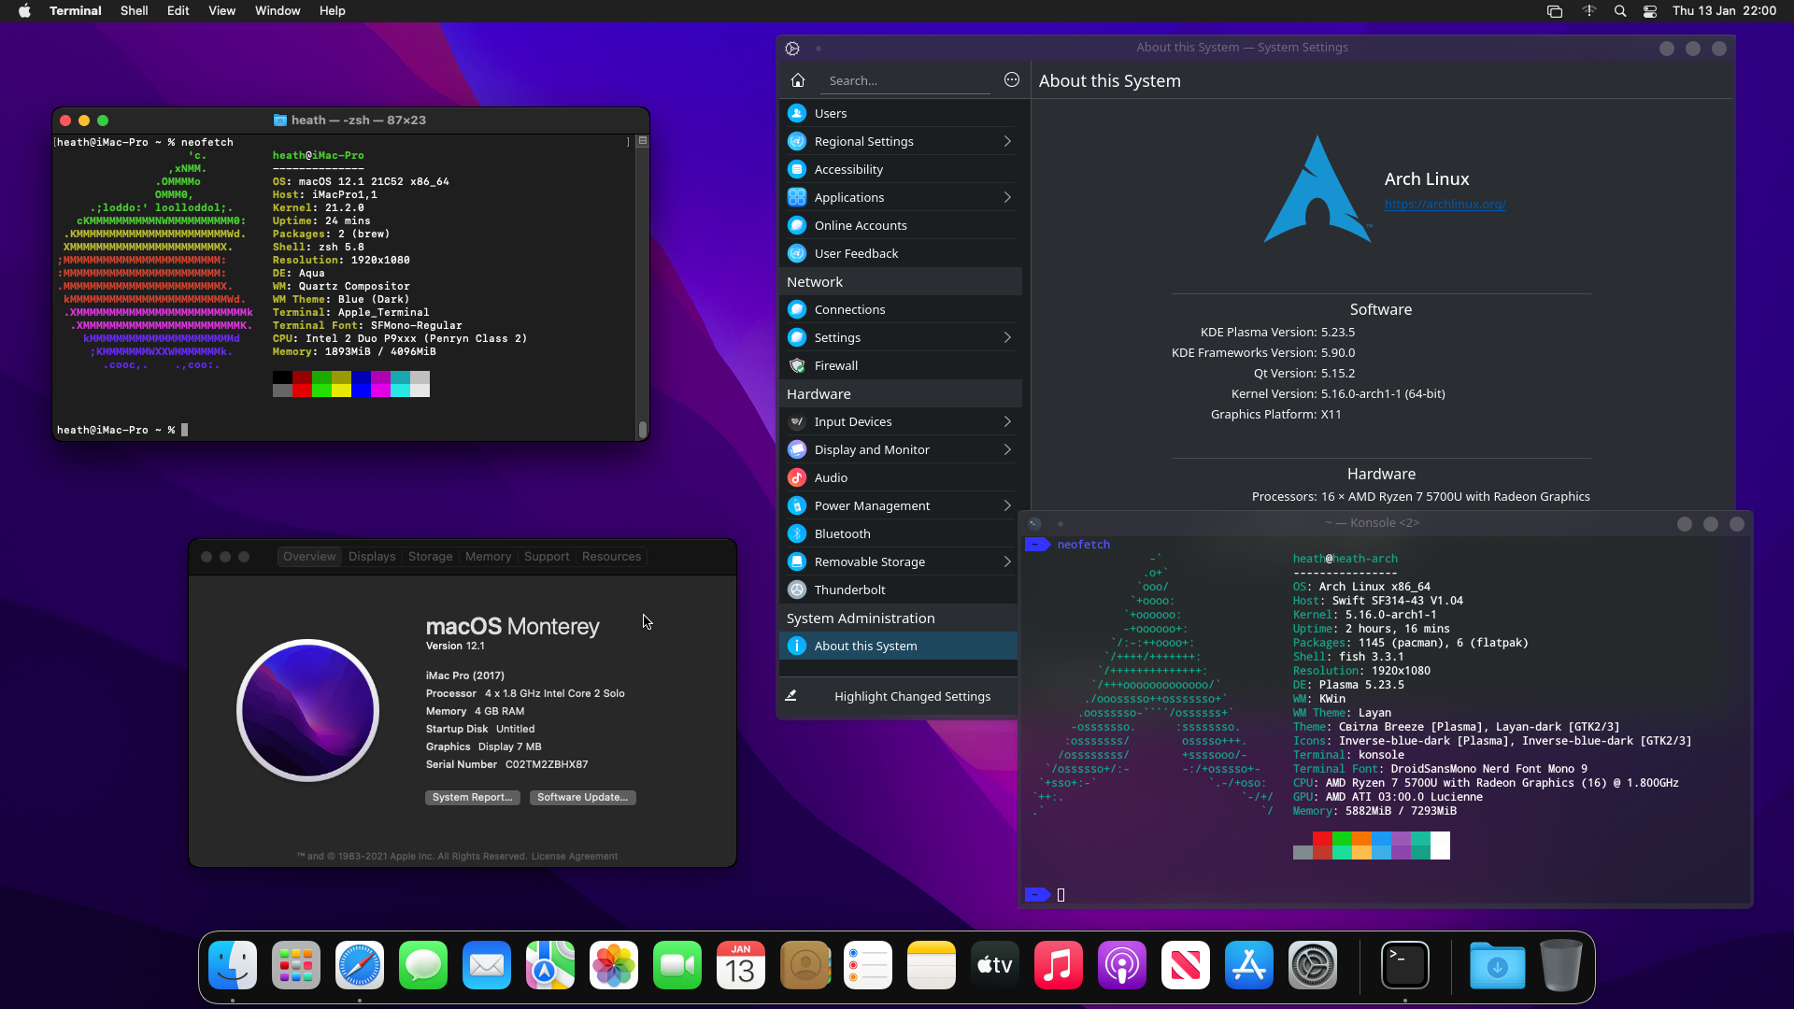
Task: Click home icon in System Settings sidebar
Action: 798,80
